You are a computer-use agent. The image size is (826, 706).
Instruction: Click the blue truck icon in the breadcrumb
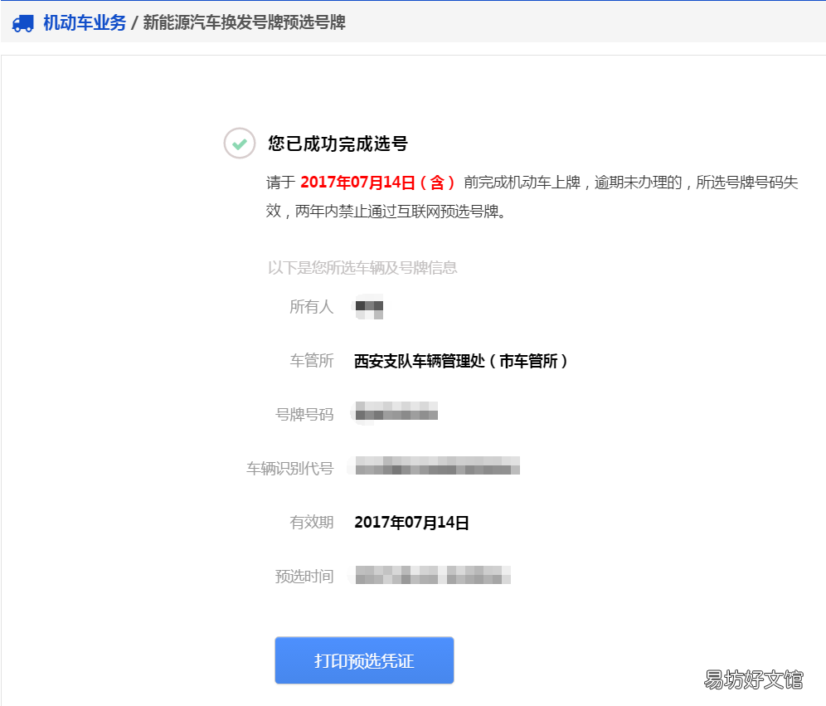pyautogui.click(x=22, y=23)
